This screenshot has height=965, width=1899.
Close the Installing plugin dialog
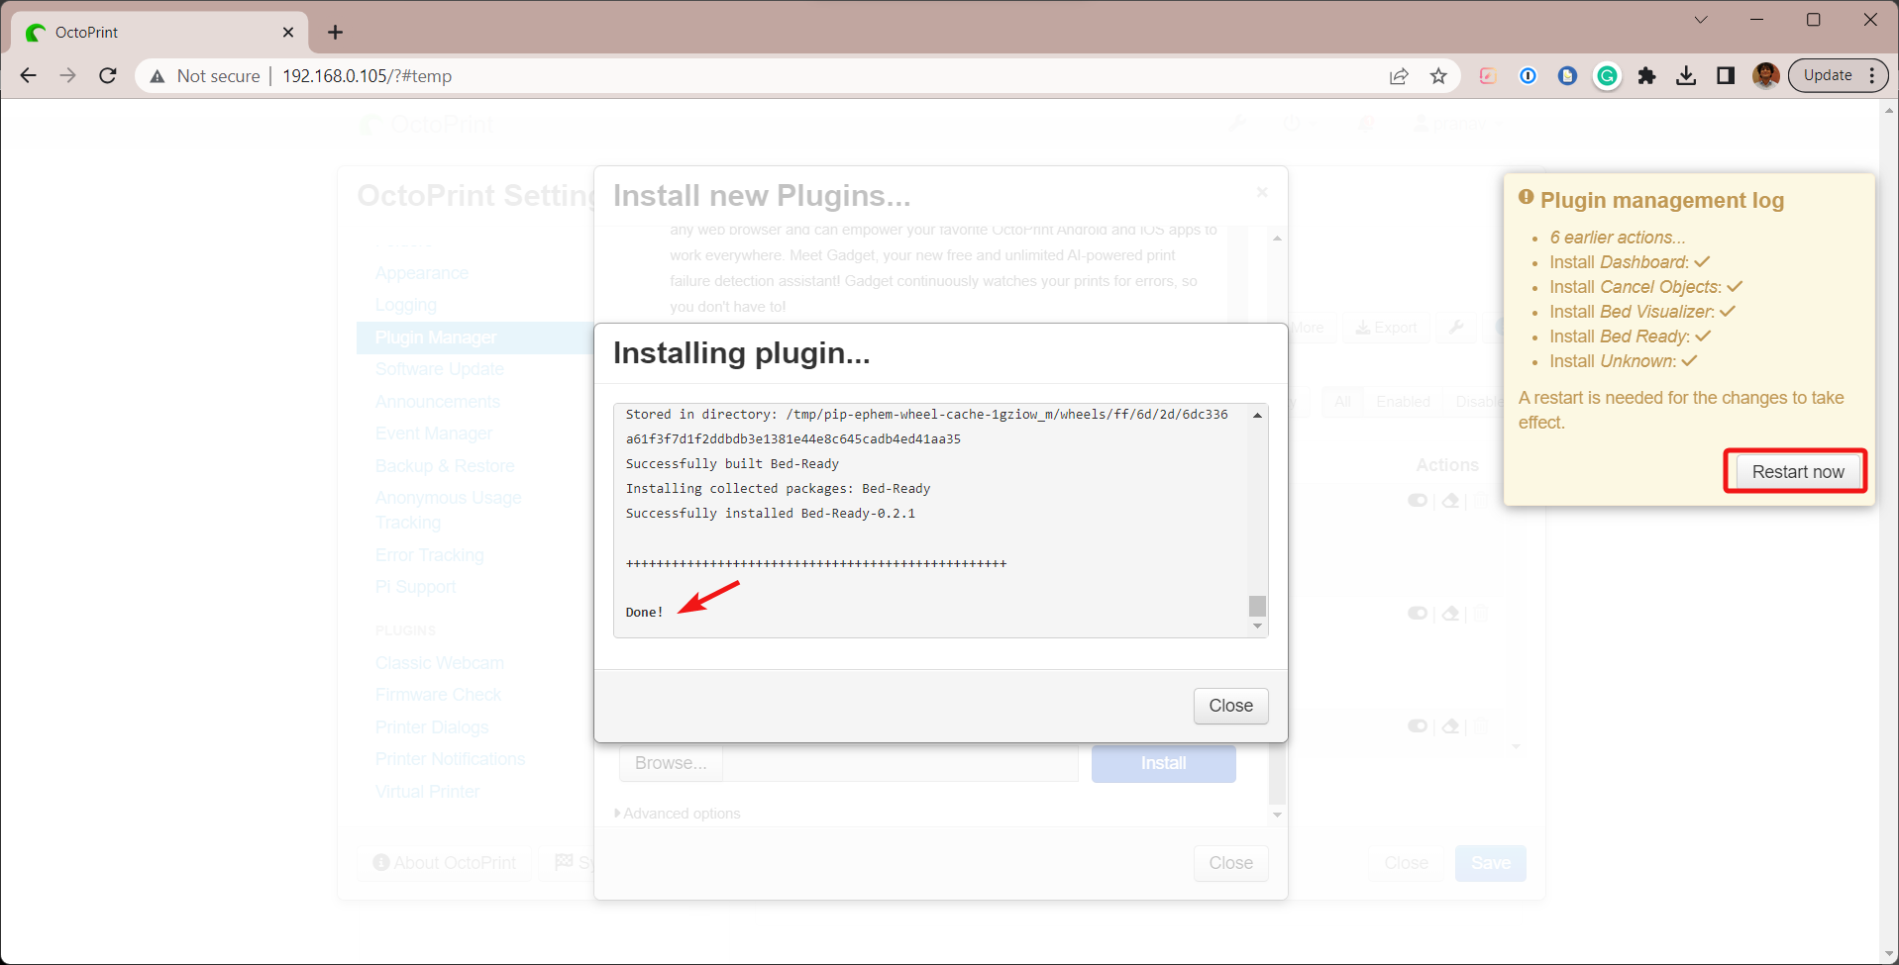(x=1230, y=706)
